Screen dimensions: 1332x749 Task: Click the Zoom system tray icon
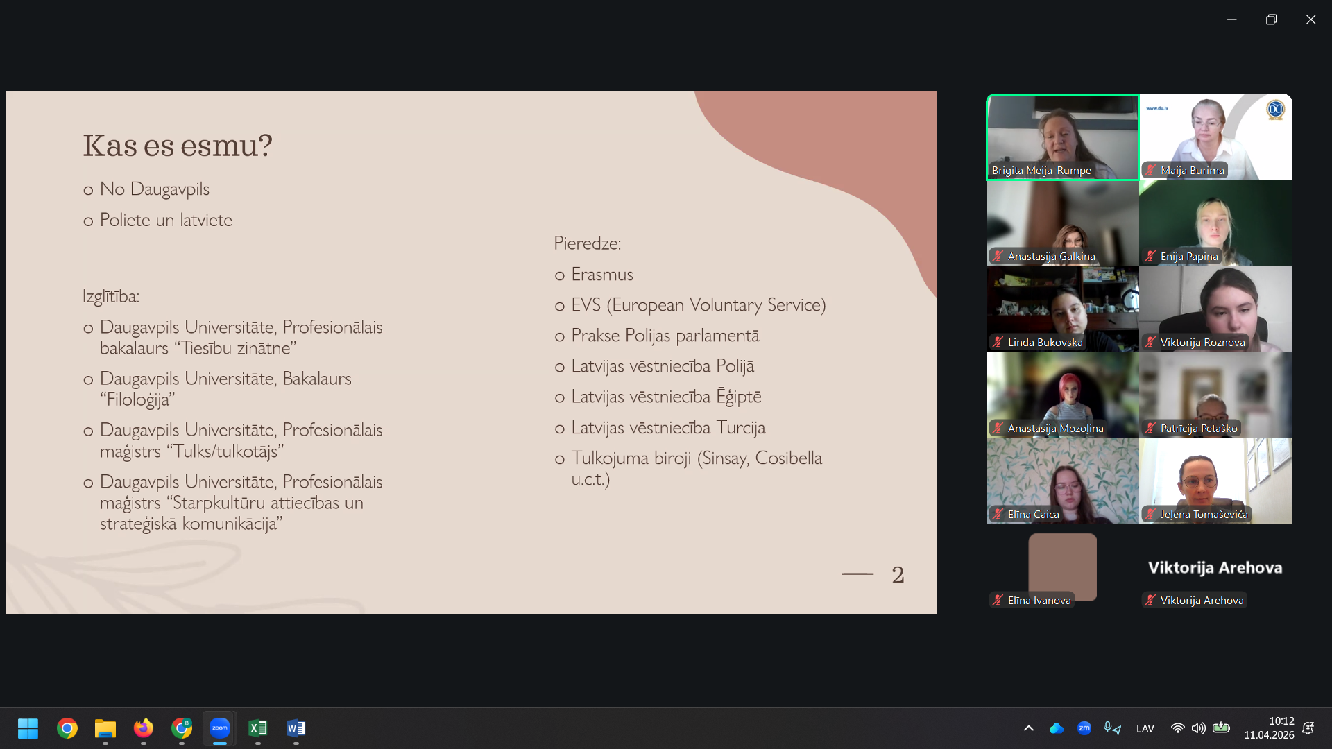coord(1084,728)
